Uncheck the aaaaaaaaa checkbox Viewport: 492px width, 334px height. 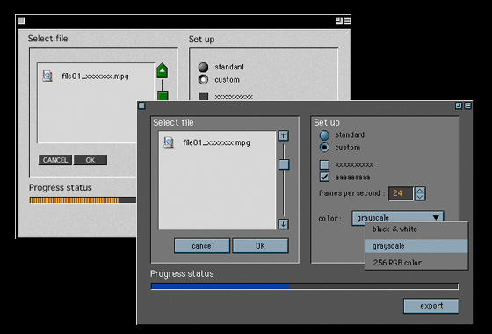coord(324,177)
